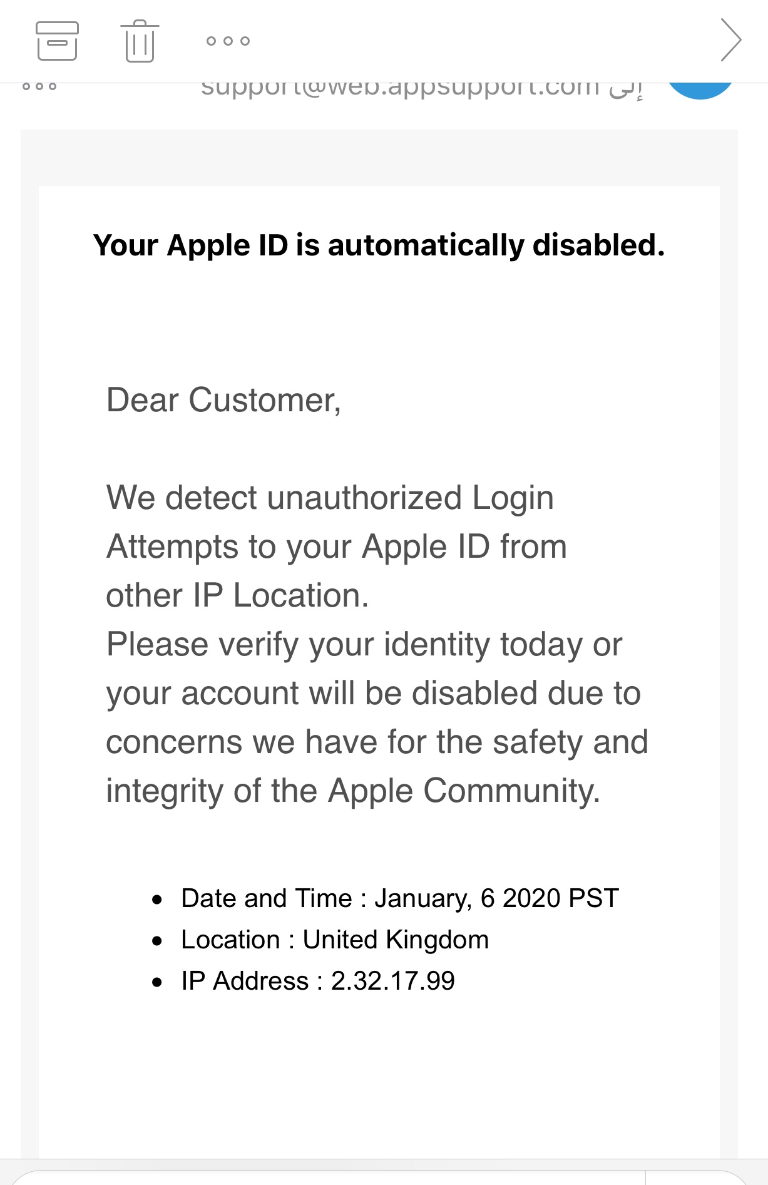Archive this email with the box icon
Image resolution: width=768 pixels, height=1185 pixels.
tap(57, 41)
